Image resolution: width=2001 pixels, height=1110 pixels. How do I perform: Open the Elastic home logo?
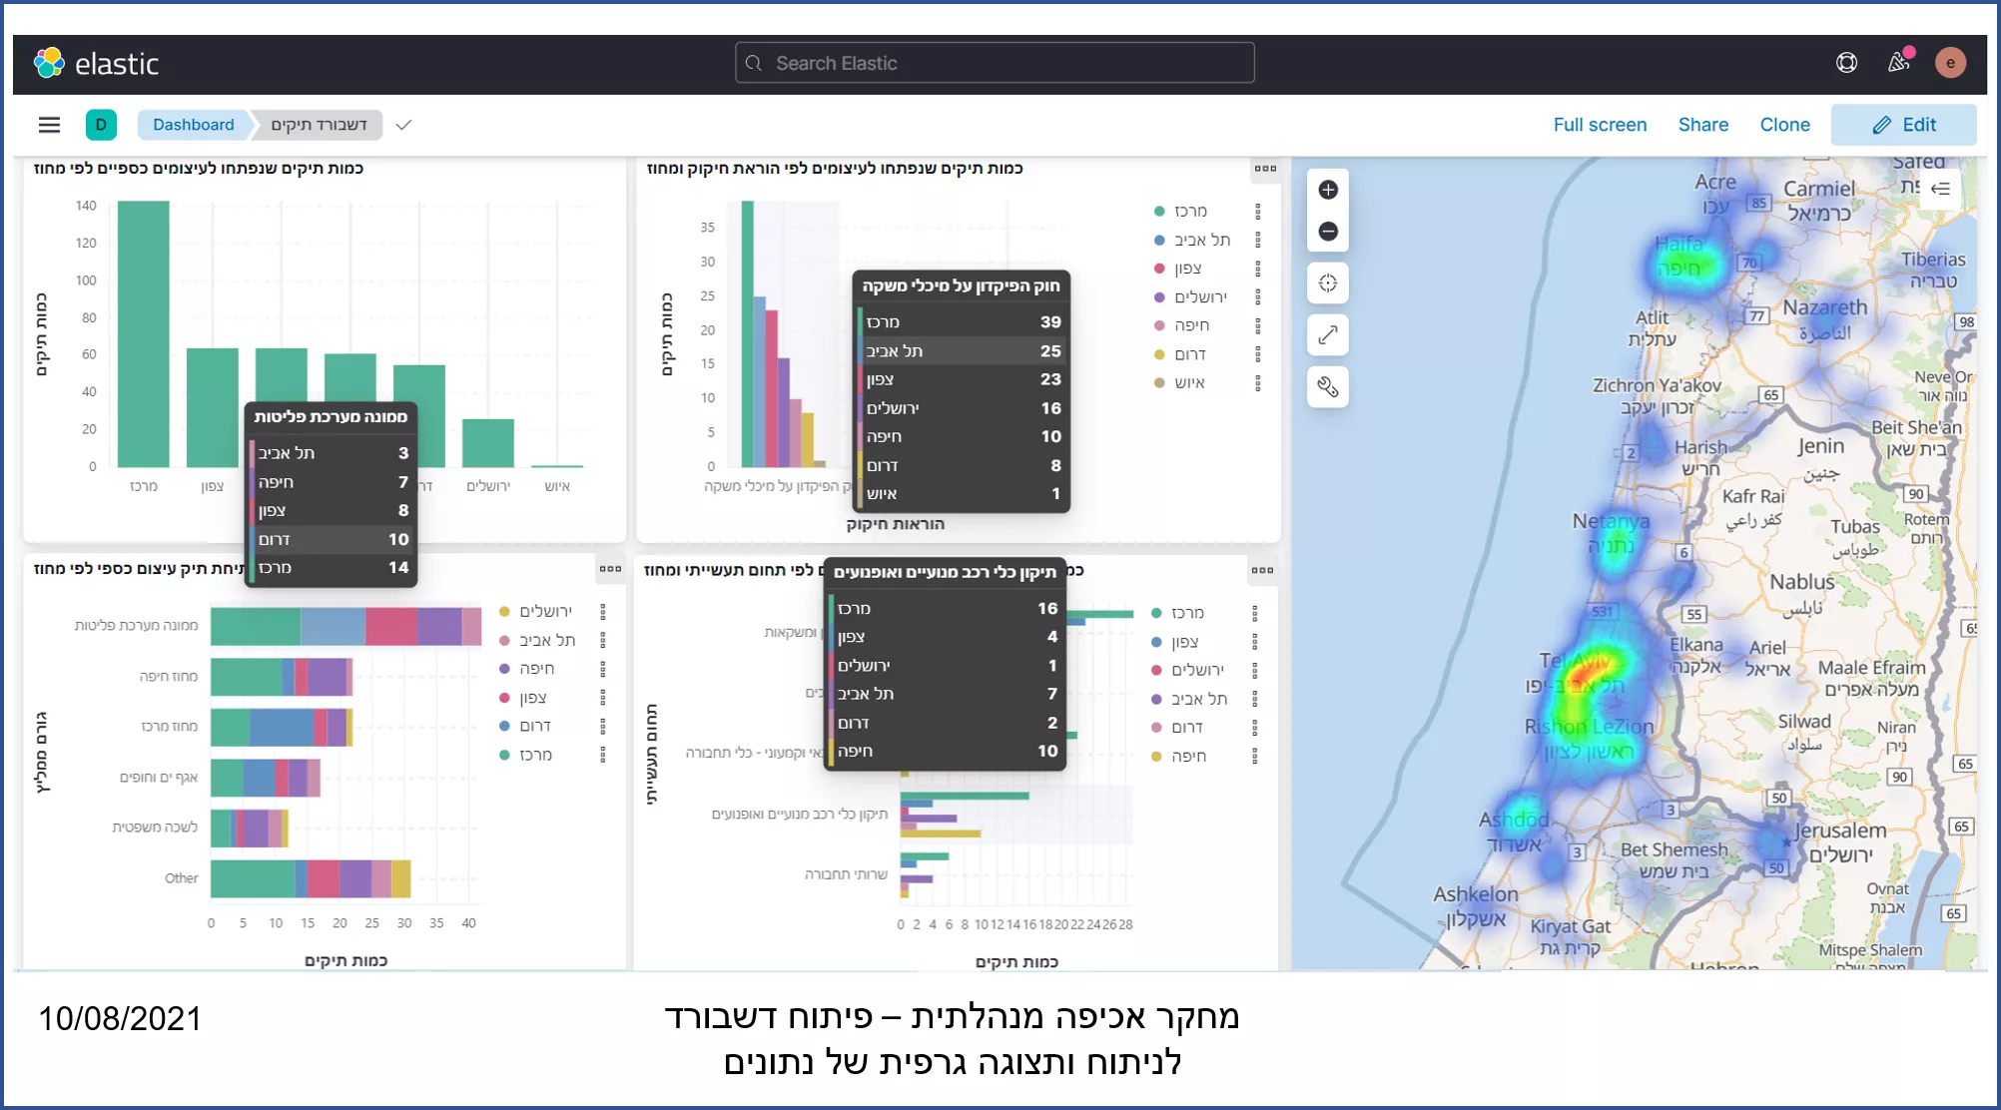(x=97, y=64)
